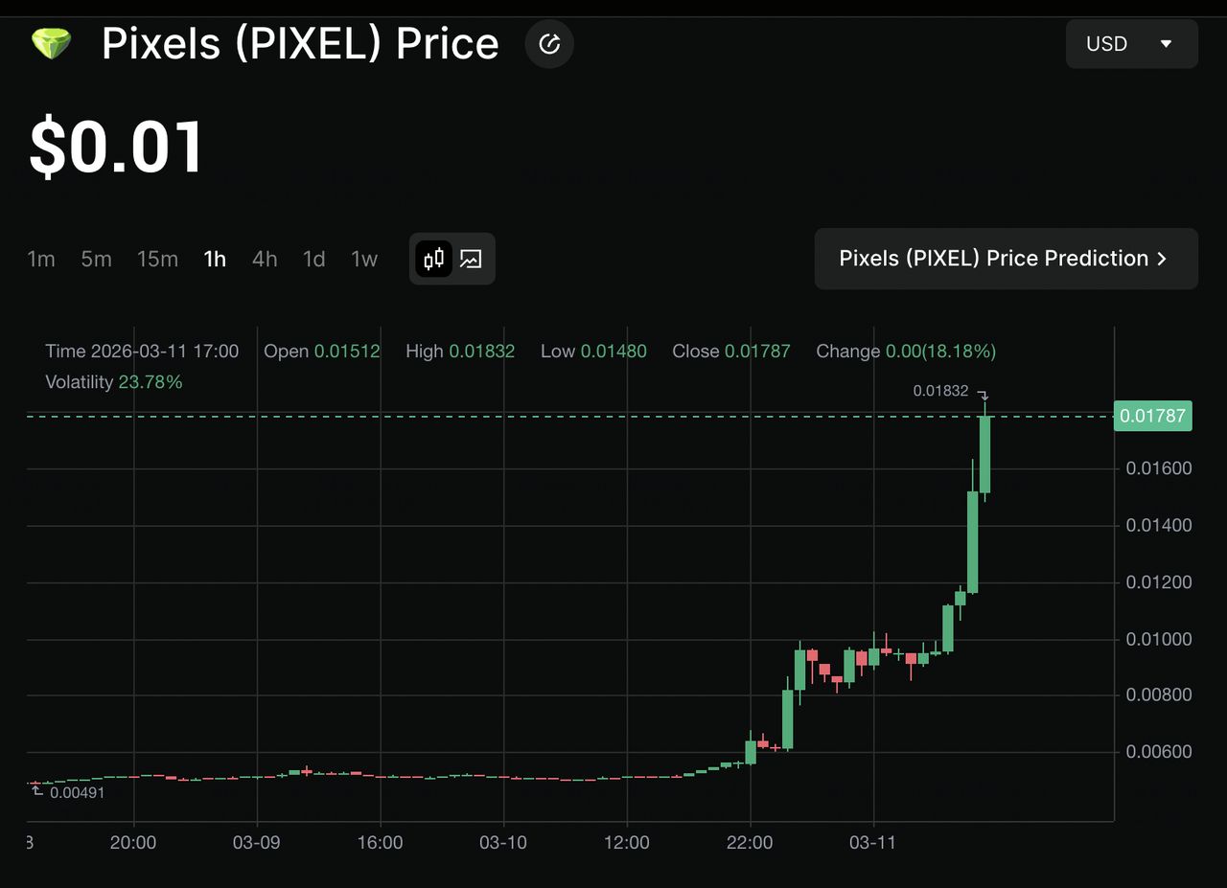Switch interval to 1w
This screenshot has height=888, width=1227.
click(x=364, y=259)
